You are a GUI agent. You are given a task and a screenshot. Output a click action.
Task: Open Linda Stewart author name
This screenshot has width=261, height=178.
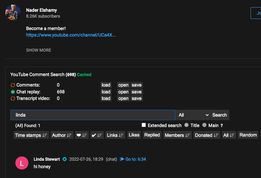47,159
